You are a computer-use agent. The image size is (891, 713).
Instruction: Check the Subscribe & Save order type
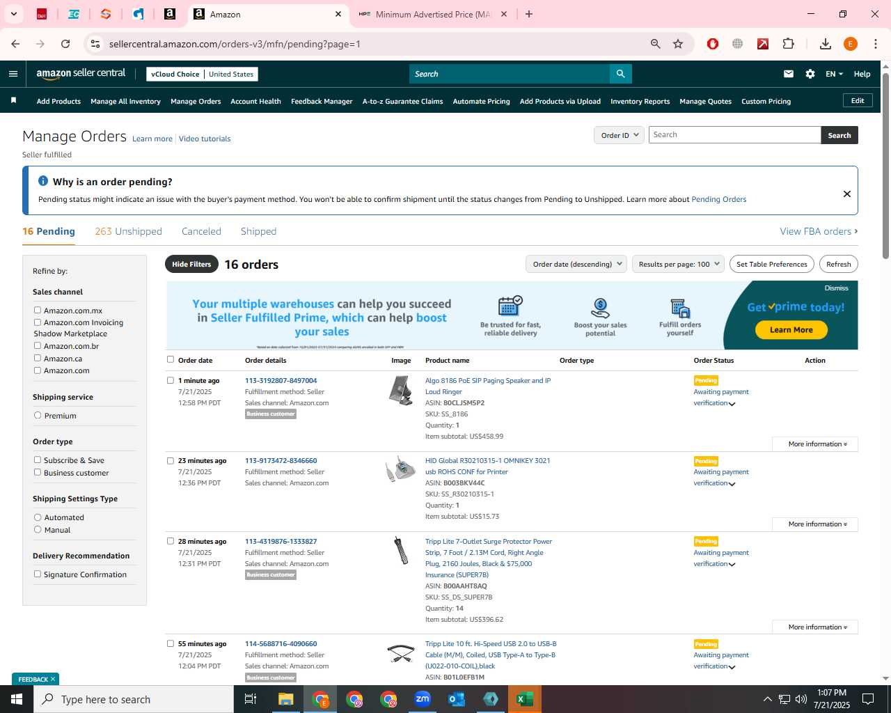point(38,460)
